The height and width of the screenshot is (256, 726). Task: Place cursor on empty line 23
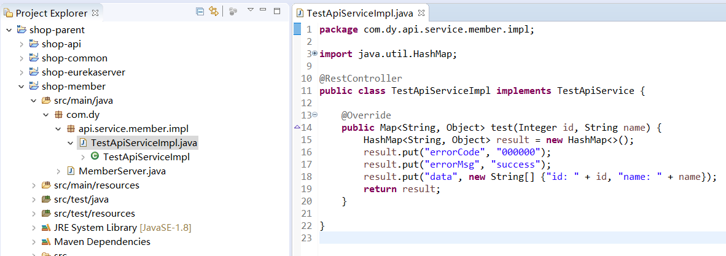coord(522,238)
